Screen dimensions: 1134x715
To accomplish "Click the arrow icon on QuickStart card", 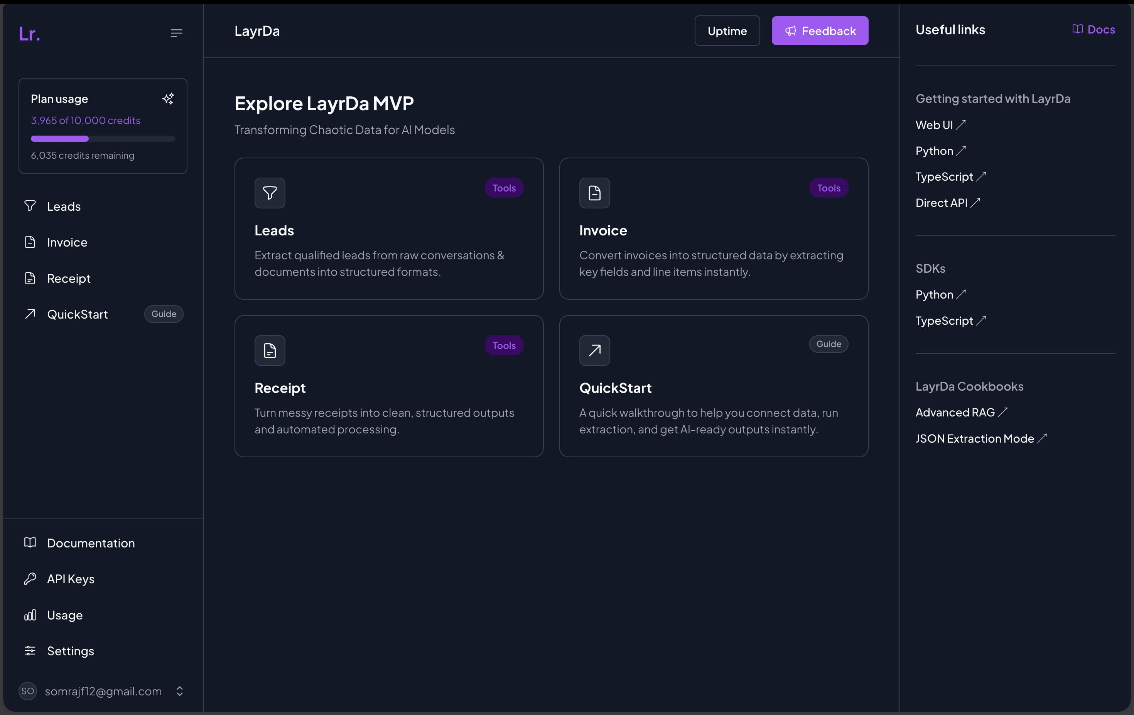I will click(594, 351).
